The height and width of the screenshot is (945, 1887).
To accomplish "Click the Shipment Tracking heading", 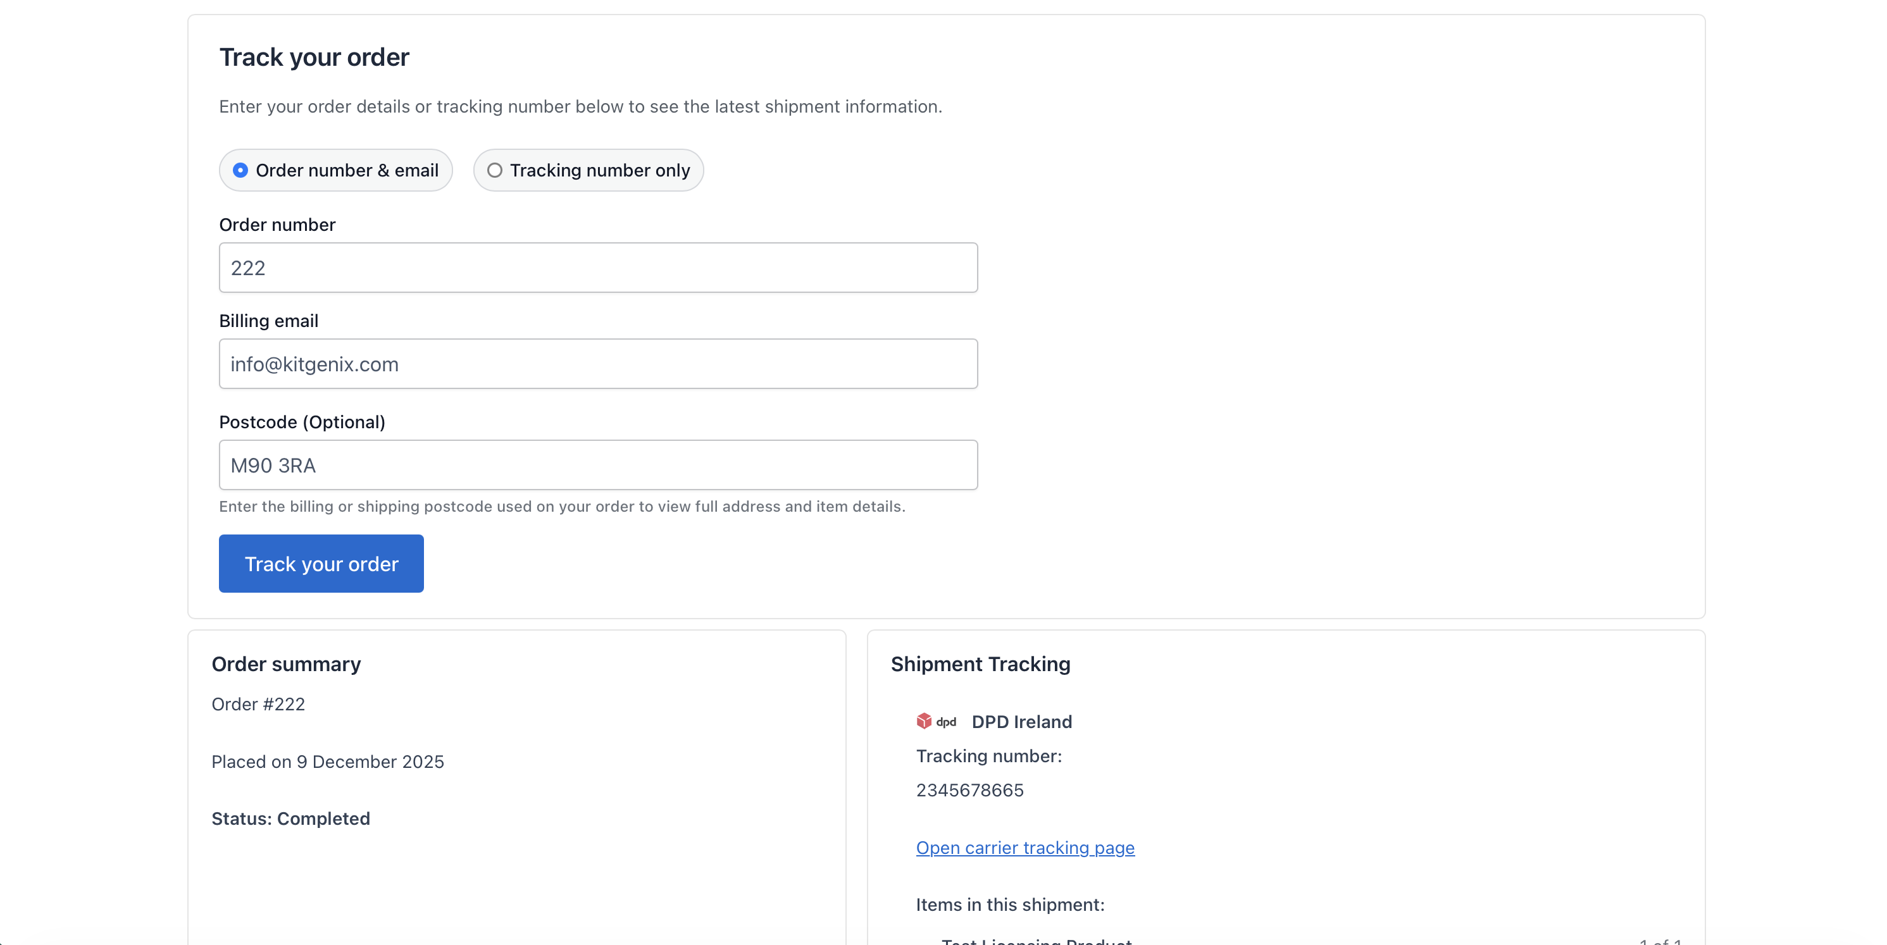I will pos(980,664).
